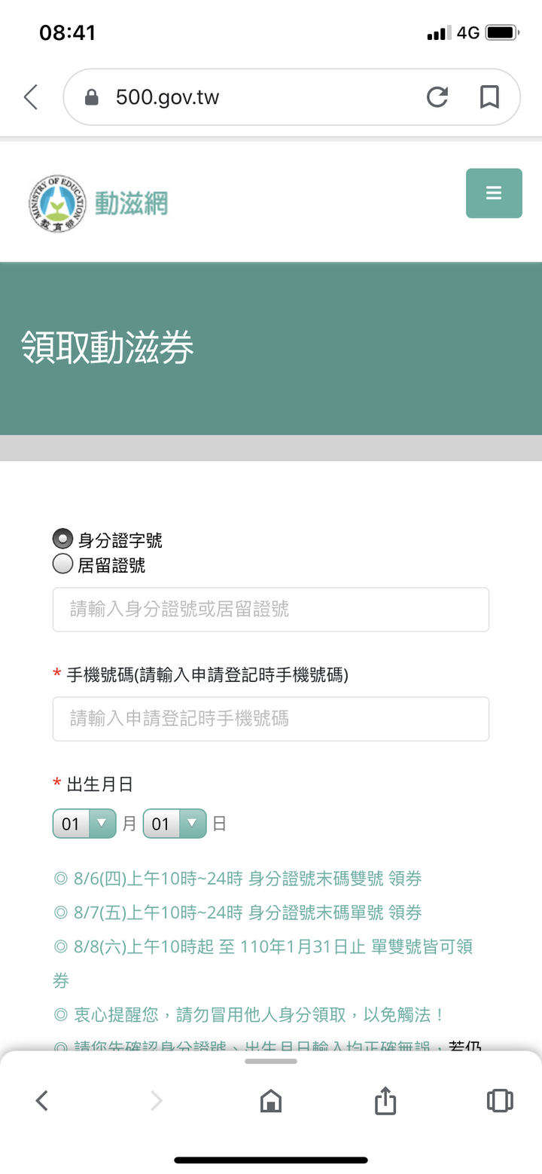This screenshot has width=542, height=1174.
Task: Open the hamburger menu button
Action: pyautogui.click(x=494, y=194)
